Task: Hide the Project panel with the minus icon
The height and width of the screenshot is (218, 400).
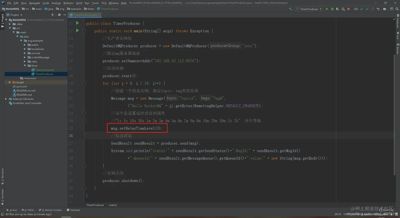Action: click(65, 15)
